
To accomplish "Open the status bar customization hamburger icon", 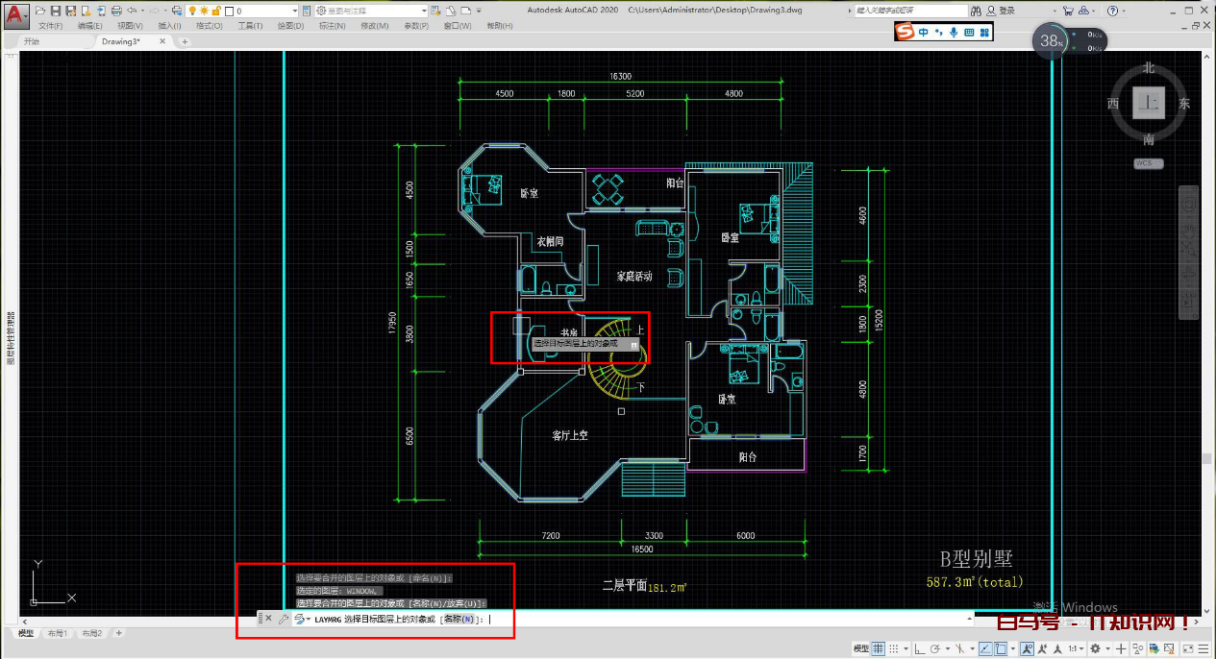I will (x=1202, y=648).
